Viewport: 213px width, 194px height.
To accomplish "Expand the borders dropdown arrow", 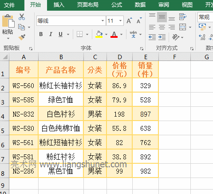I will pyautogui.click(x=87, y=34).
